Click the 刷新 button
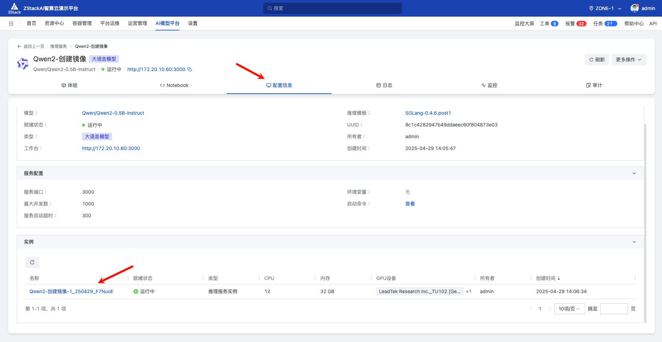Viewport: 662px width, 342px height. [x=597, y=60]
